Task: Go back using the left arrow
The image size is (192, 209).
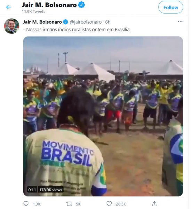Action: [9, 7]
